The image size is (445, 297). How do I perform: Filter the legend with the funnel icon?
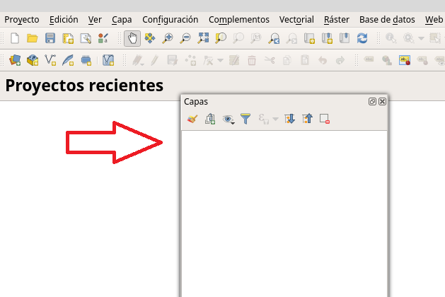click(245, 120)
